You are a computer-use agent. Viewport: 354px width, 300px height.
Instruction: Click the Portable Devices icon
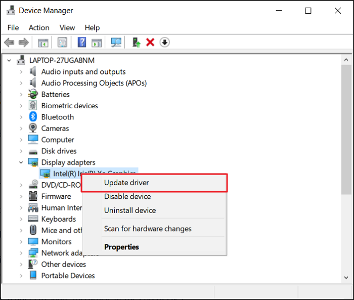coord(33,275)
